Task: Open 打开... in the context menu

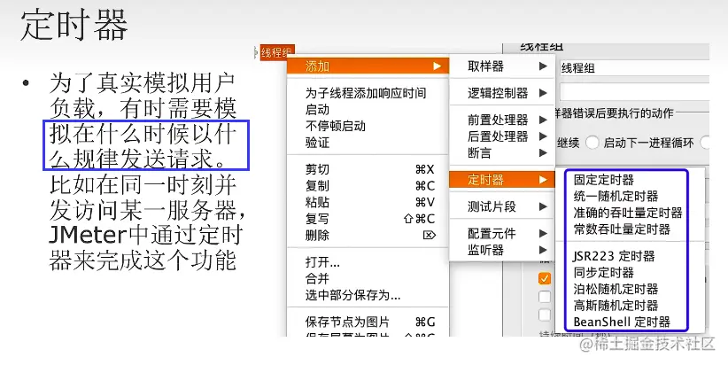Action: click(x=368, y=262)
